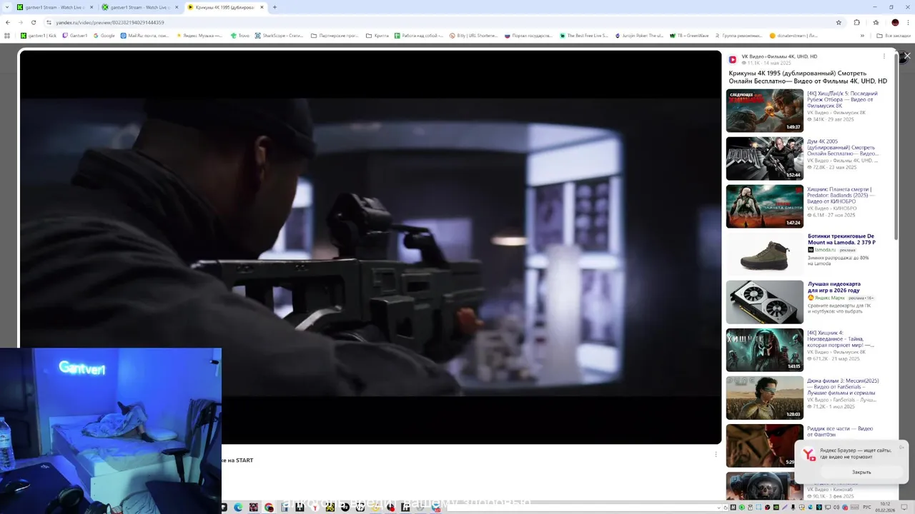Viewport: 915px width, 514px height.
Task: Open the Партнерские программы bookmarks folder
Action: pyautogui.click(x=335, y=35)
